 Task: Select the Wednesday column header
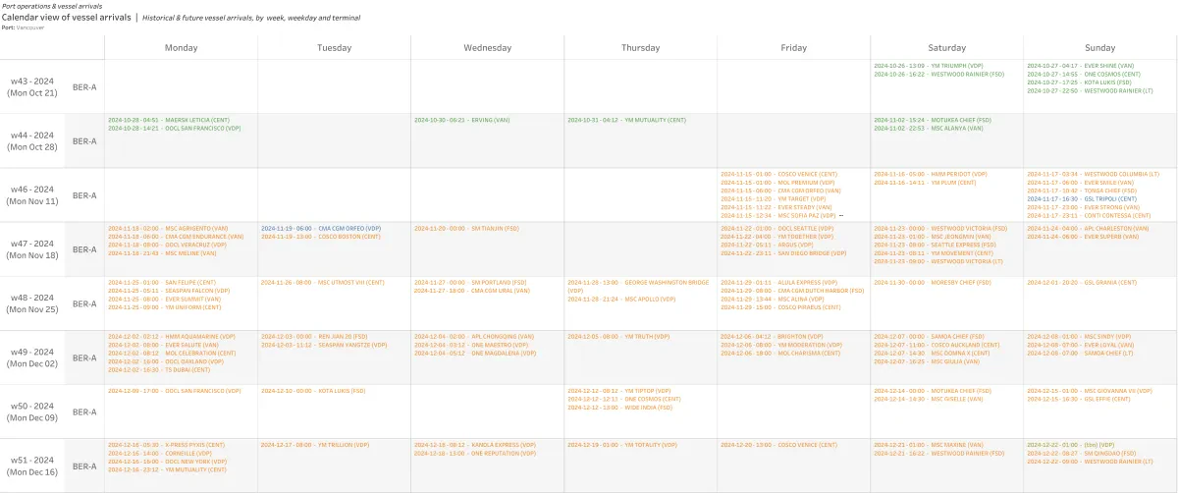[x=487, y=47]
